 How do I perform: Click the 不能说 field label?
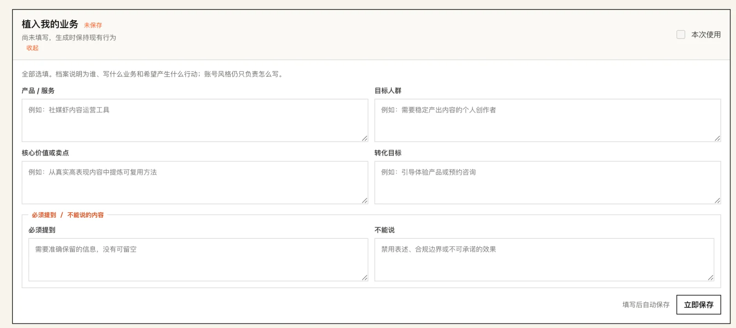pyautogui.click(x=385, y=230)
